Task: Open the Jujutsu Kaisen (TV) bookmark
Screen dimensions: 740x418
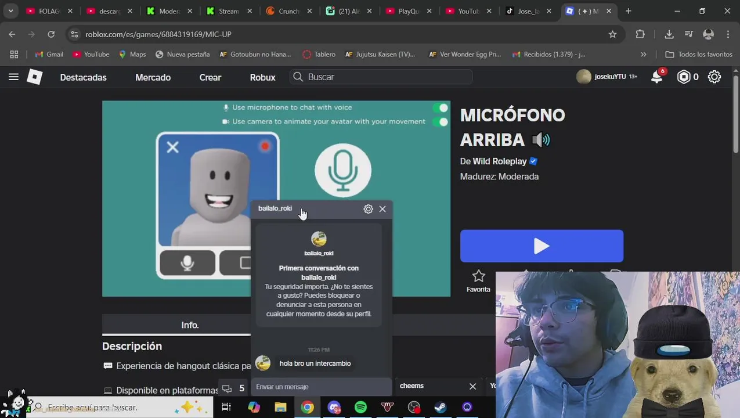Action: click(x=380, y=54)
